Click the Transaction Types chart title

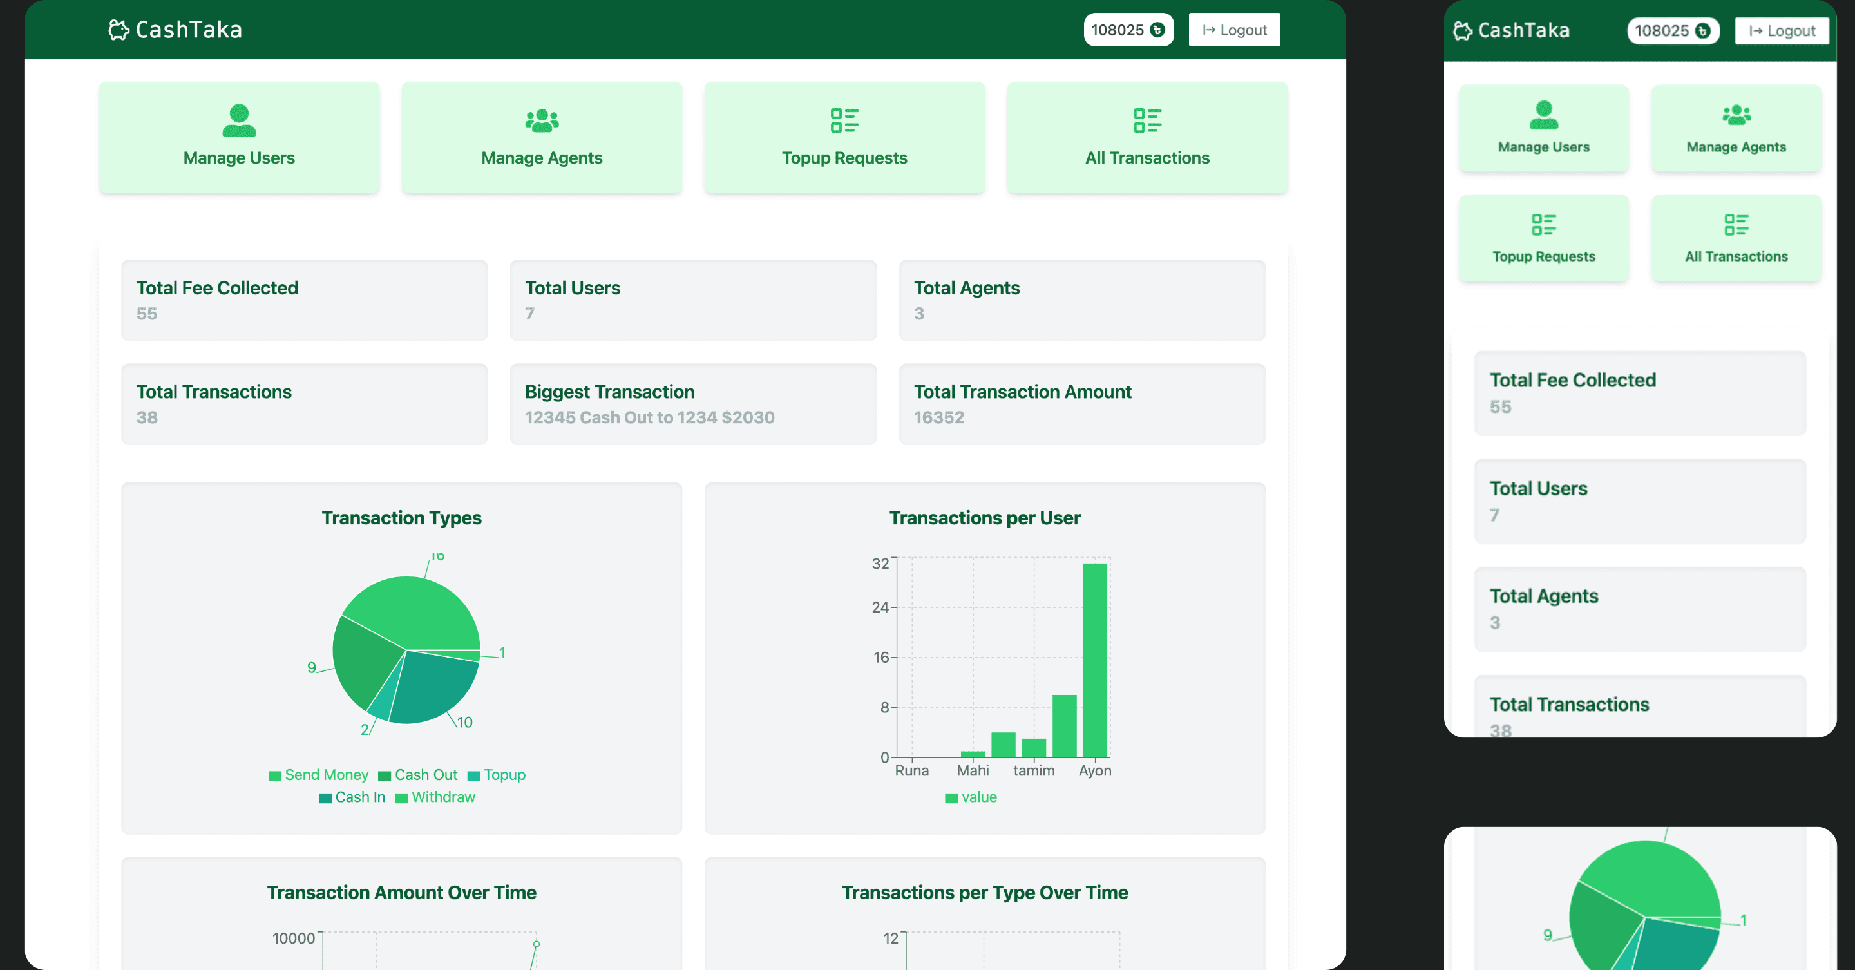click(x=402, y=518)
